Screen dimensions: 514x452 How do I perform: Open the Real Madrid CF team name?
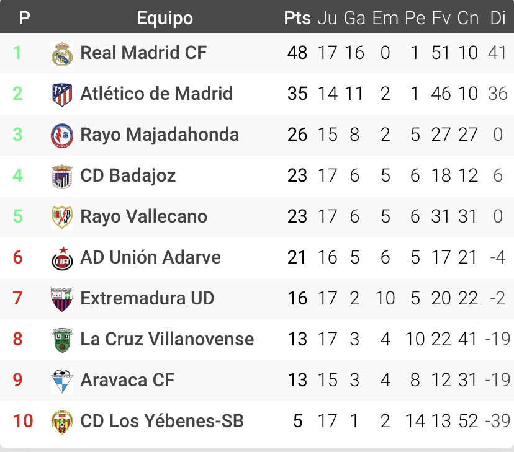point(143,53)
